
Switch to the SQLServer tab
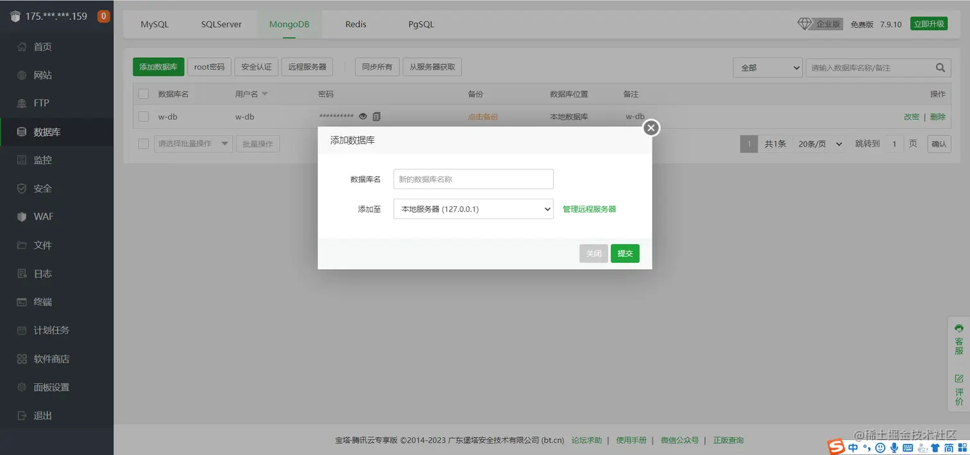pyautogui.click(x=221, y=24)
